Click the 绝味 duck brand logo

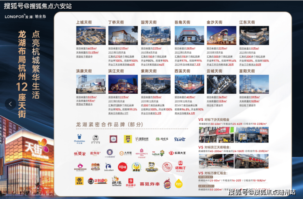pos(115,181)
